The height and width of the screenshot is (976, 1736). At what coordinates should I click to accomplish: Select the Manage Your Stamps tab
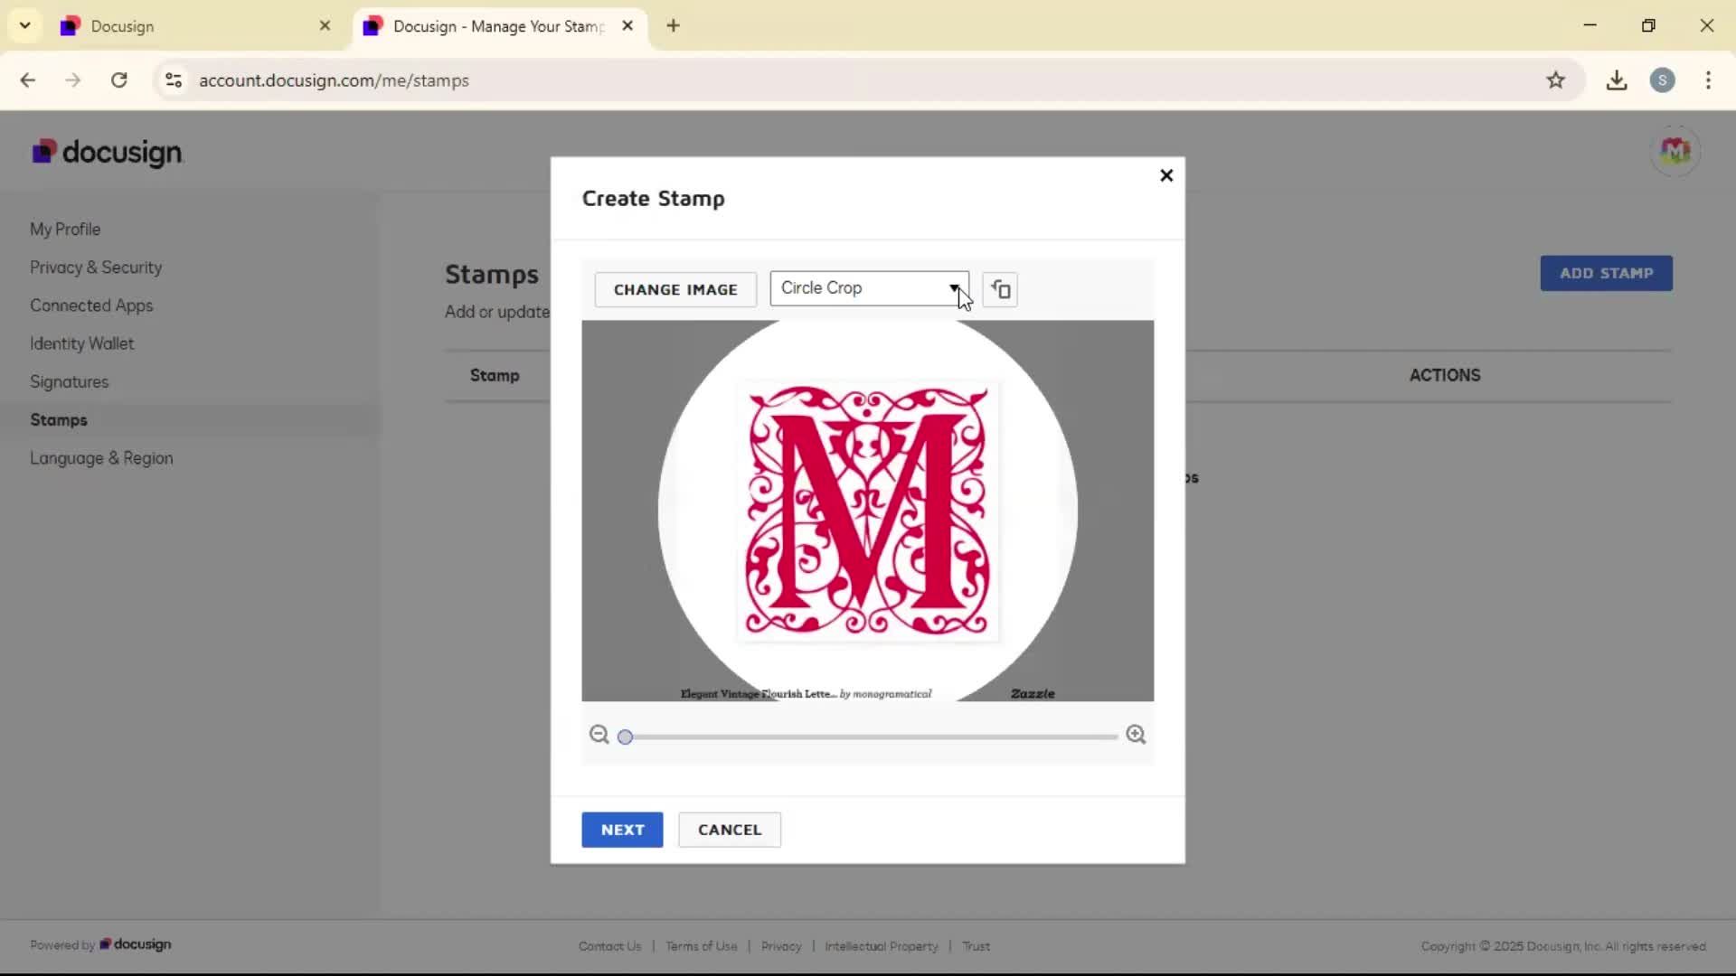[x=497, y=26]
